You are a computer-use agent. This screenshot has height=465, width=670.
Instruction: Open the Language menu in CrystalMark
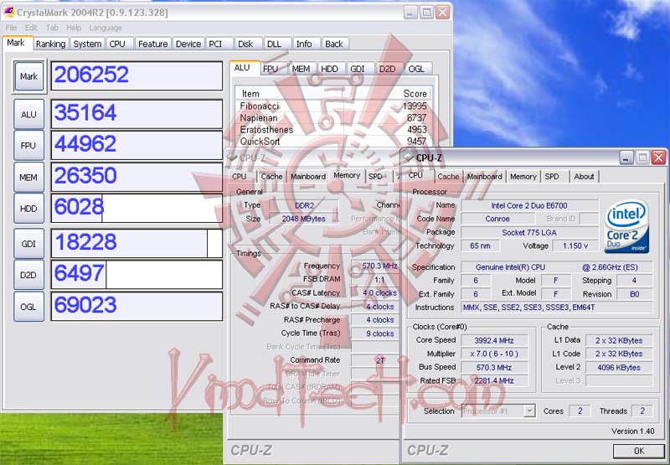(106, 28)
